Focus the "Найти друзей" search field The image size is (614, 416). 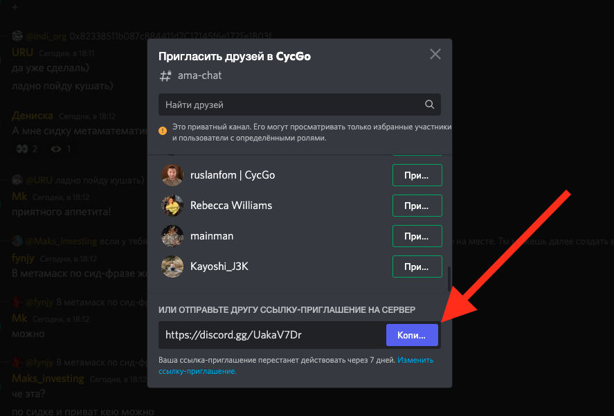pos(300,105)
